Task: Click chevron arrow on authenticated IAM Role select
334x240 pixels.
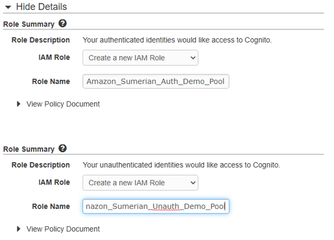Action: pos(192,58)
